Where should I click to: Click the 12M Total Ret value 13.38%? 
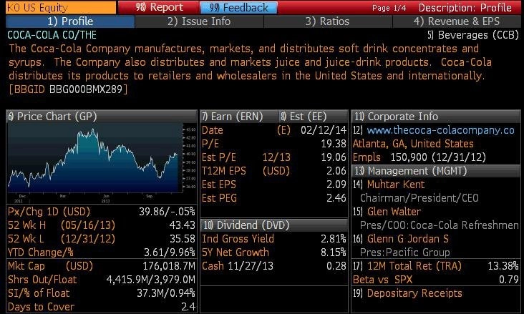pos(503,266)
